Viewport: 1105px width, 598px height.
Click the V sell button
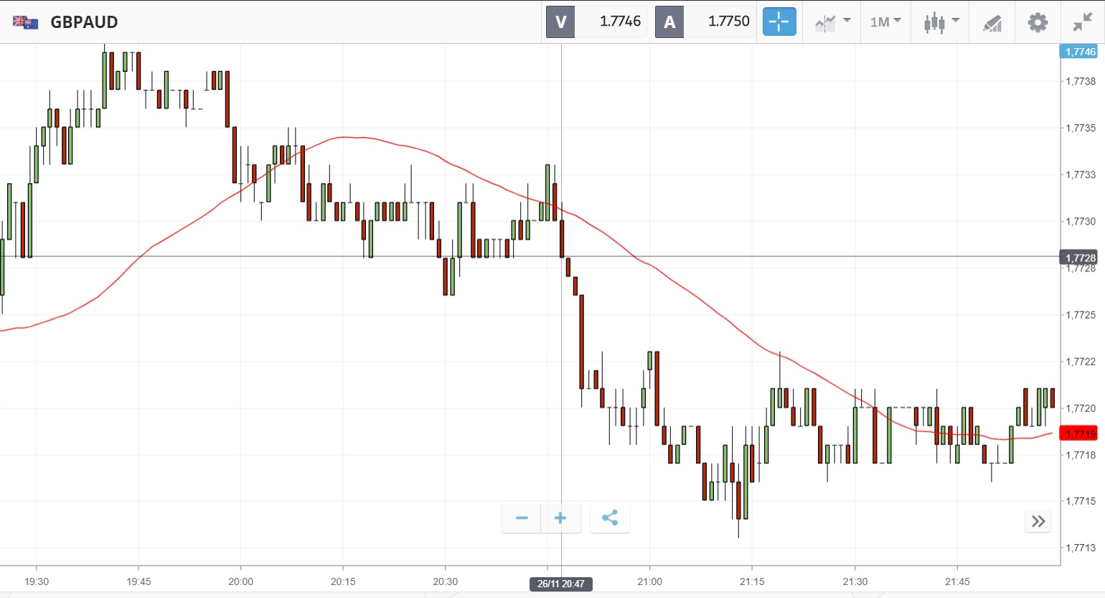pos(561,22)
